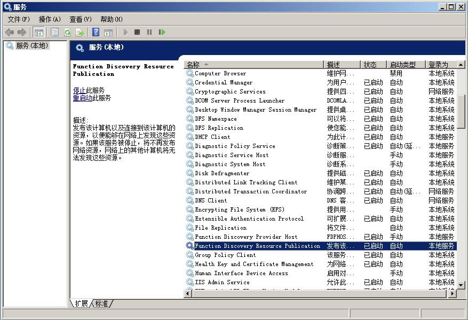Restart the service using the restart toolbar icon
Screen dimensions: 468x320
coord(162,32)
